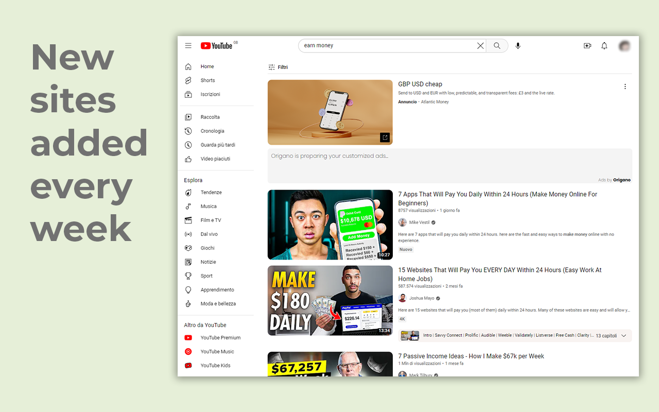Click the YouTube Music icon

pos(188,352)
